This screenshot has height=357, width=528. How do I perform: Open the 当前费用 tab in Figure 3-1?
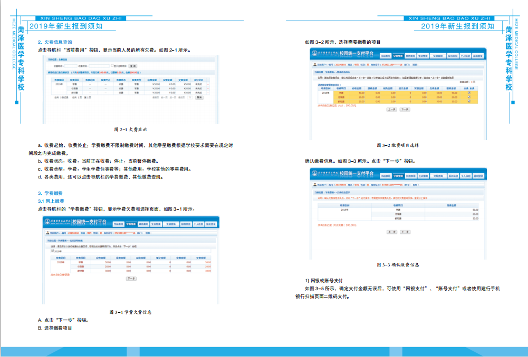119,224
